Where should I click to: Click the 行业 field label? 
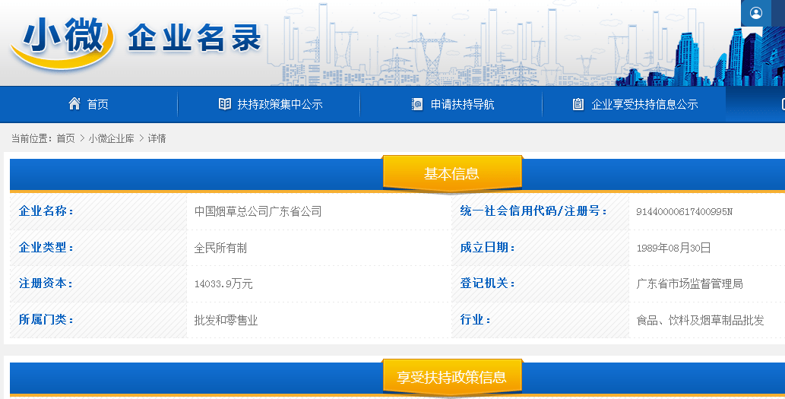click(x=475, y=319)
